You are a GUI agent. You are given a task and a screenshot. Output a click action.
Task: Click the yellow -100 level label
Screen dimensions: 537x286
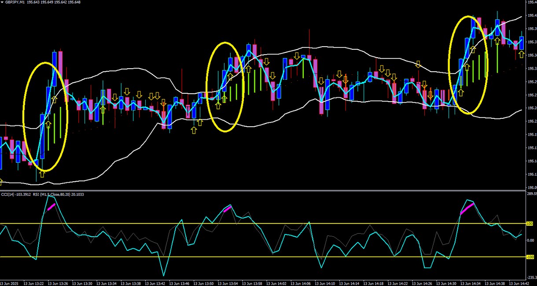tap(530, 257)
